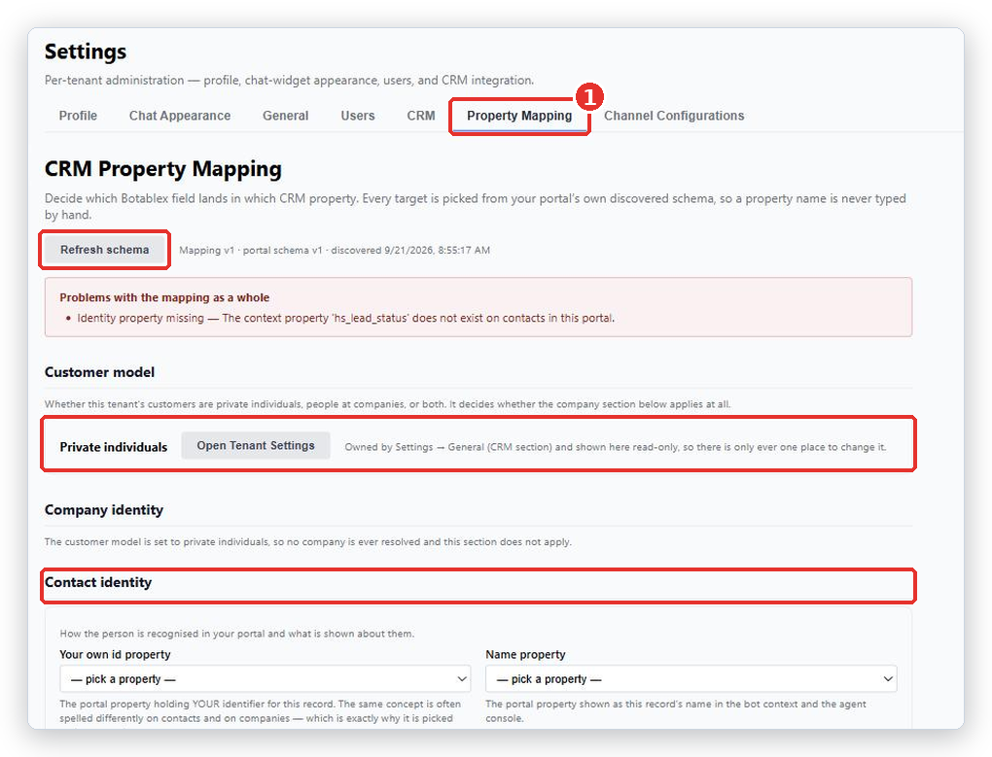Open the Chat Appearance tab
The width and height of the screenshot is (992, 757).
[180, 116]
